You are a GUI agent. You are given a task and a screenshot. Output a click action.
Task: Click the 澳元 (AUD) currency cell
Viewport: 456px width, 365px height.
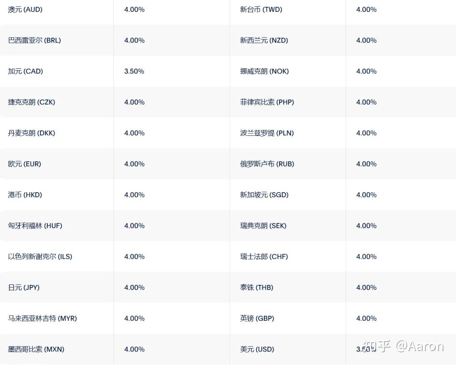click(25, 9)
